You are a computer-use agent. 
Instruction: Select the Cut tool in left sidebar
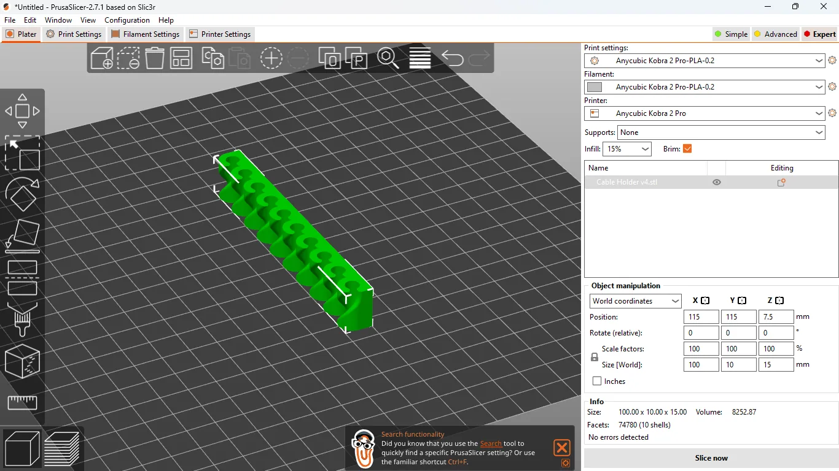[22, 278]
